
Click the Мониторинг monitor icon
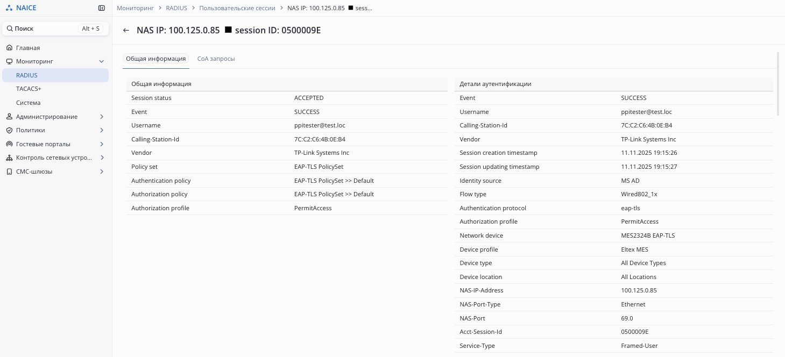coord(9,61)
